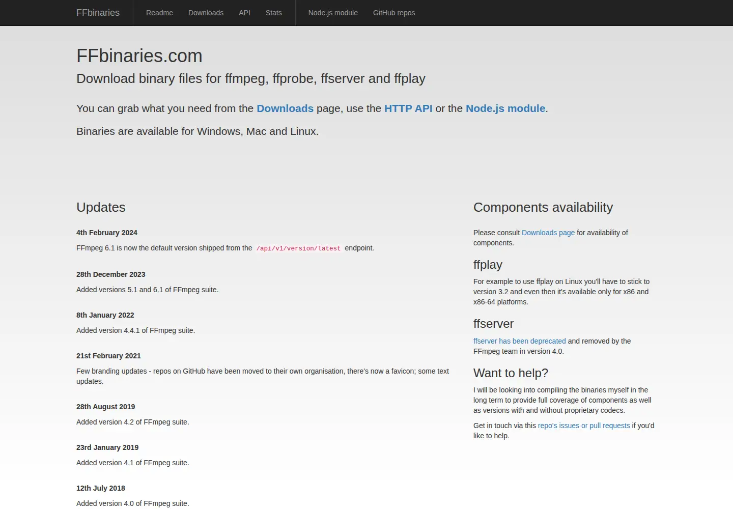Click the 'For example to use ffplay on Linux' paragraph
Screen dimensions: 733x509
coord(561,292)
